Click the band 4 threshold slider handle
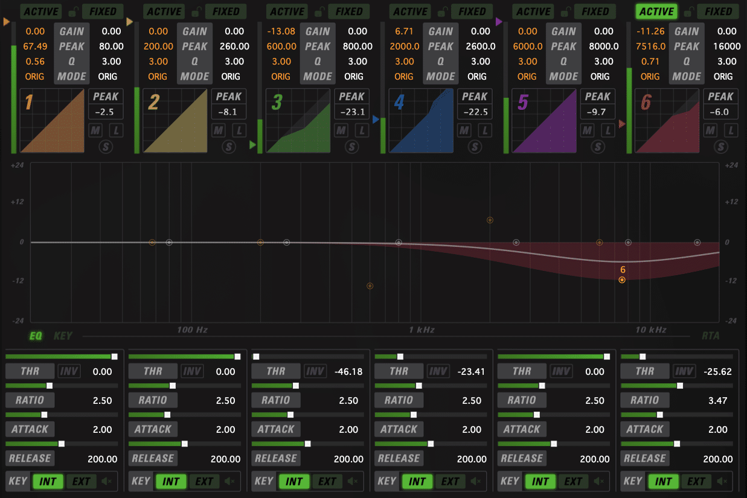Viewport: 747px width, 498px height. [400, 357]
